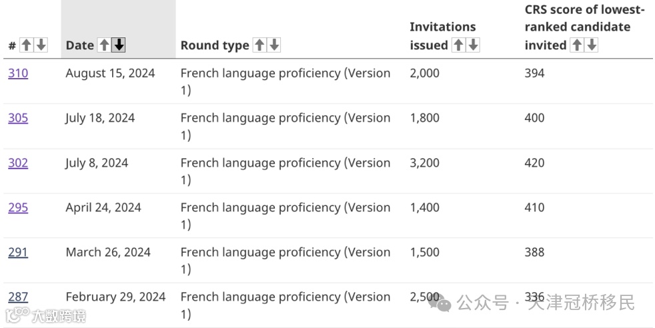Screen dimensions: 655x328
Task: Sort the # column descending
Action: click(41, 45)
